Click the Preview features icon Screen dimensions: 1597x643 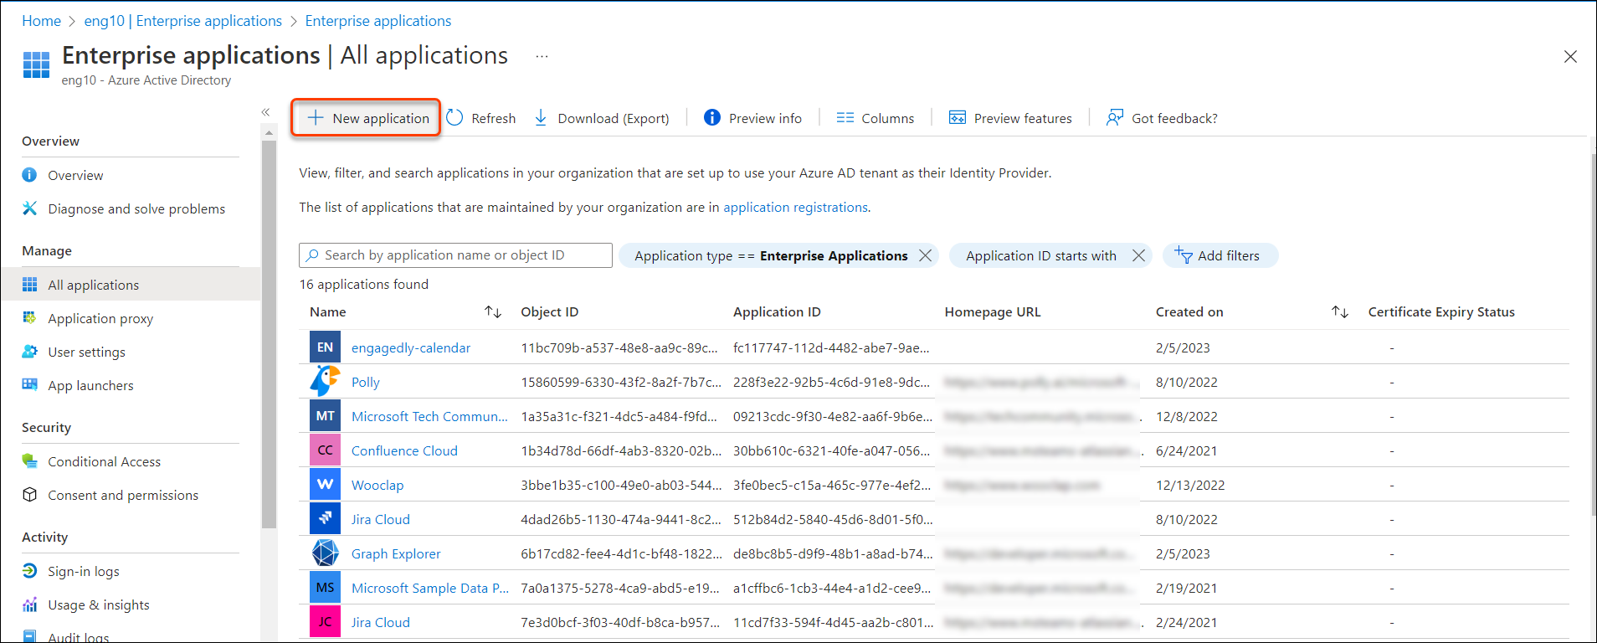[x=958, y=118]
